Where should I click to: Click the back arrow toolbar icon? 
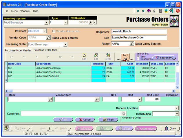pyautogui.click(x=138, y=11)
